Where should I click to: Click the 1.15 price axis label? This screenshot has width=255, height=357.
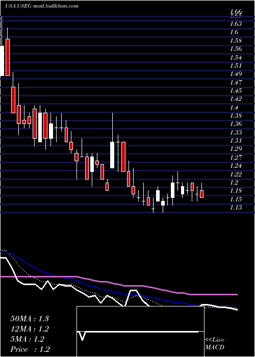point(236,199)
